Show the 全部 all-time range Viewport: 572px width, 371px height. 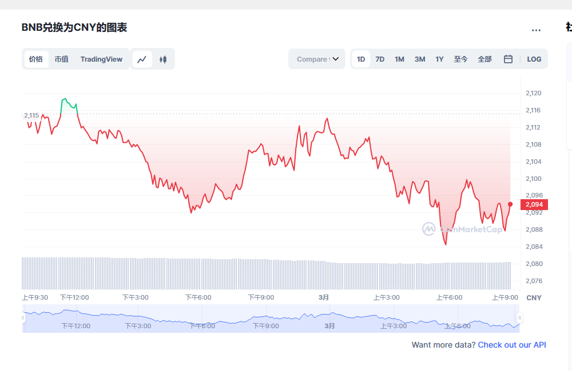(x=484, y=59)
